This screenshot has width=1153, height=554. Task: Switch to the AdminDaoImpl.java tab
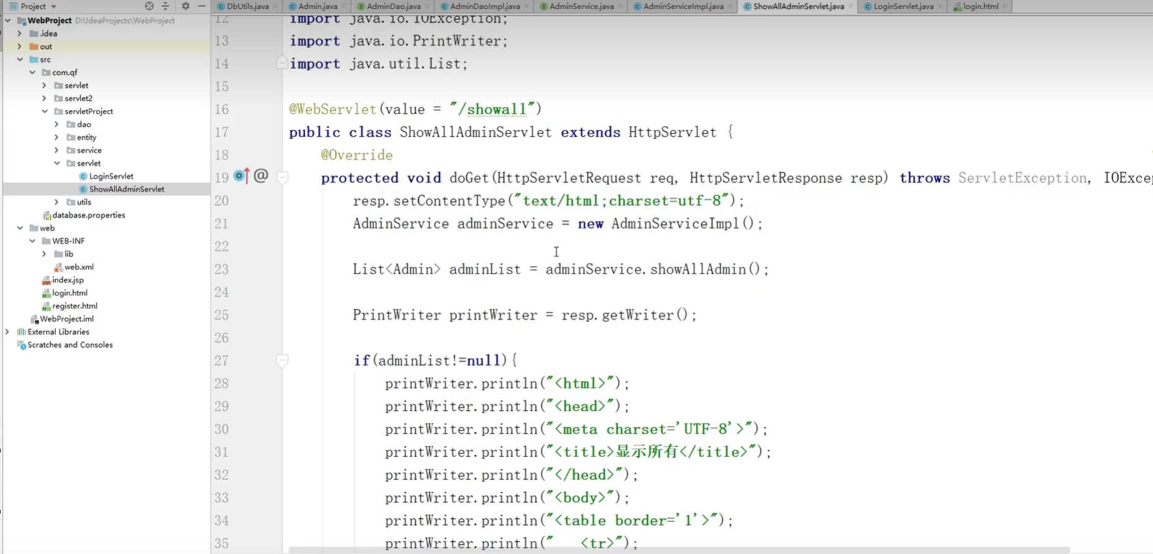click(x=484, y=6)
